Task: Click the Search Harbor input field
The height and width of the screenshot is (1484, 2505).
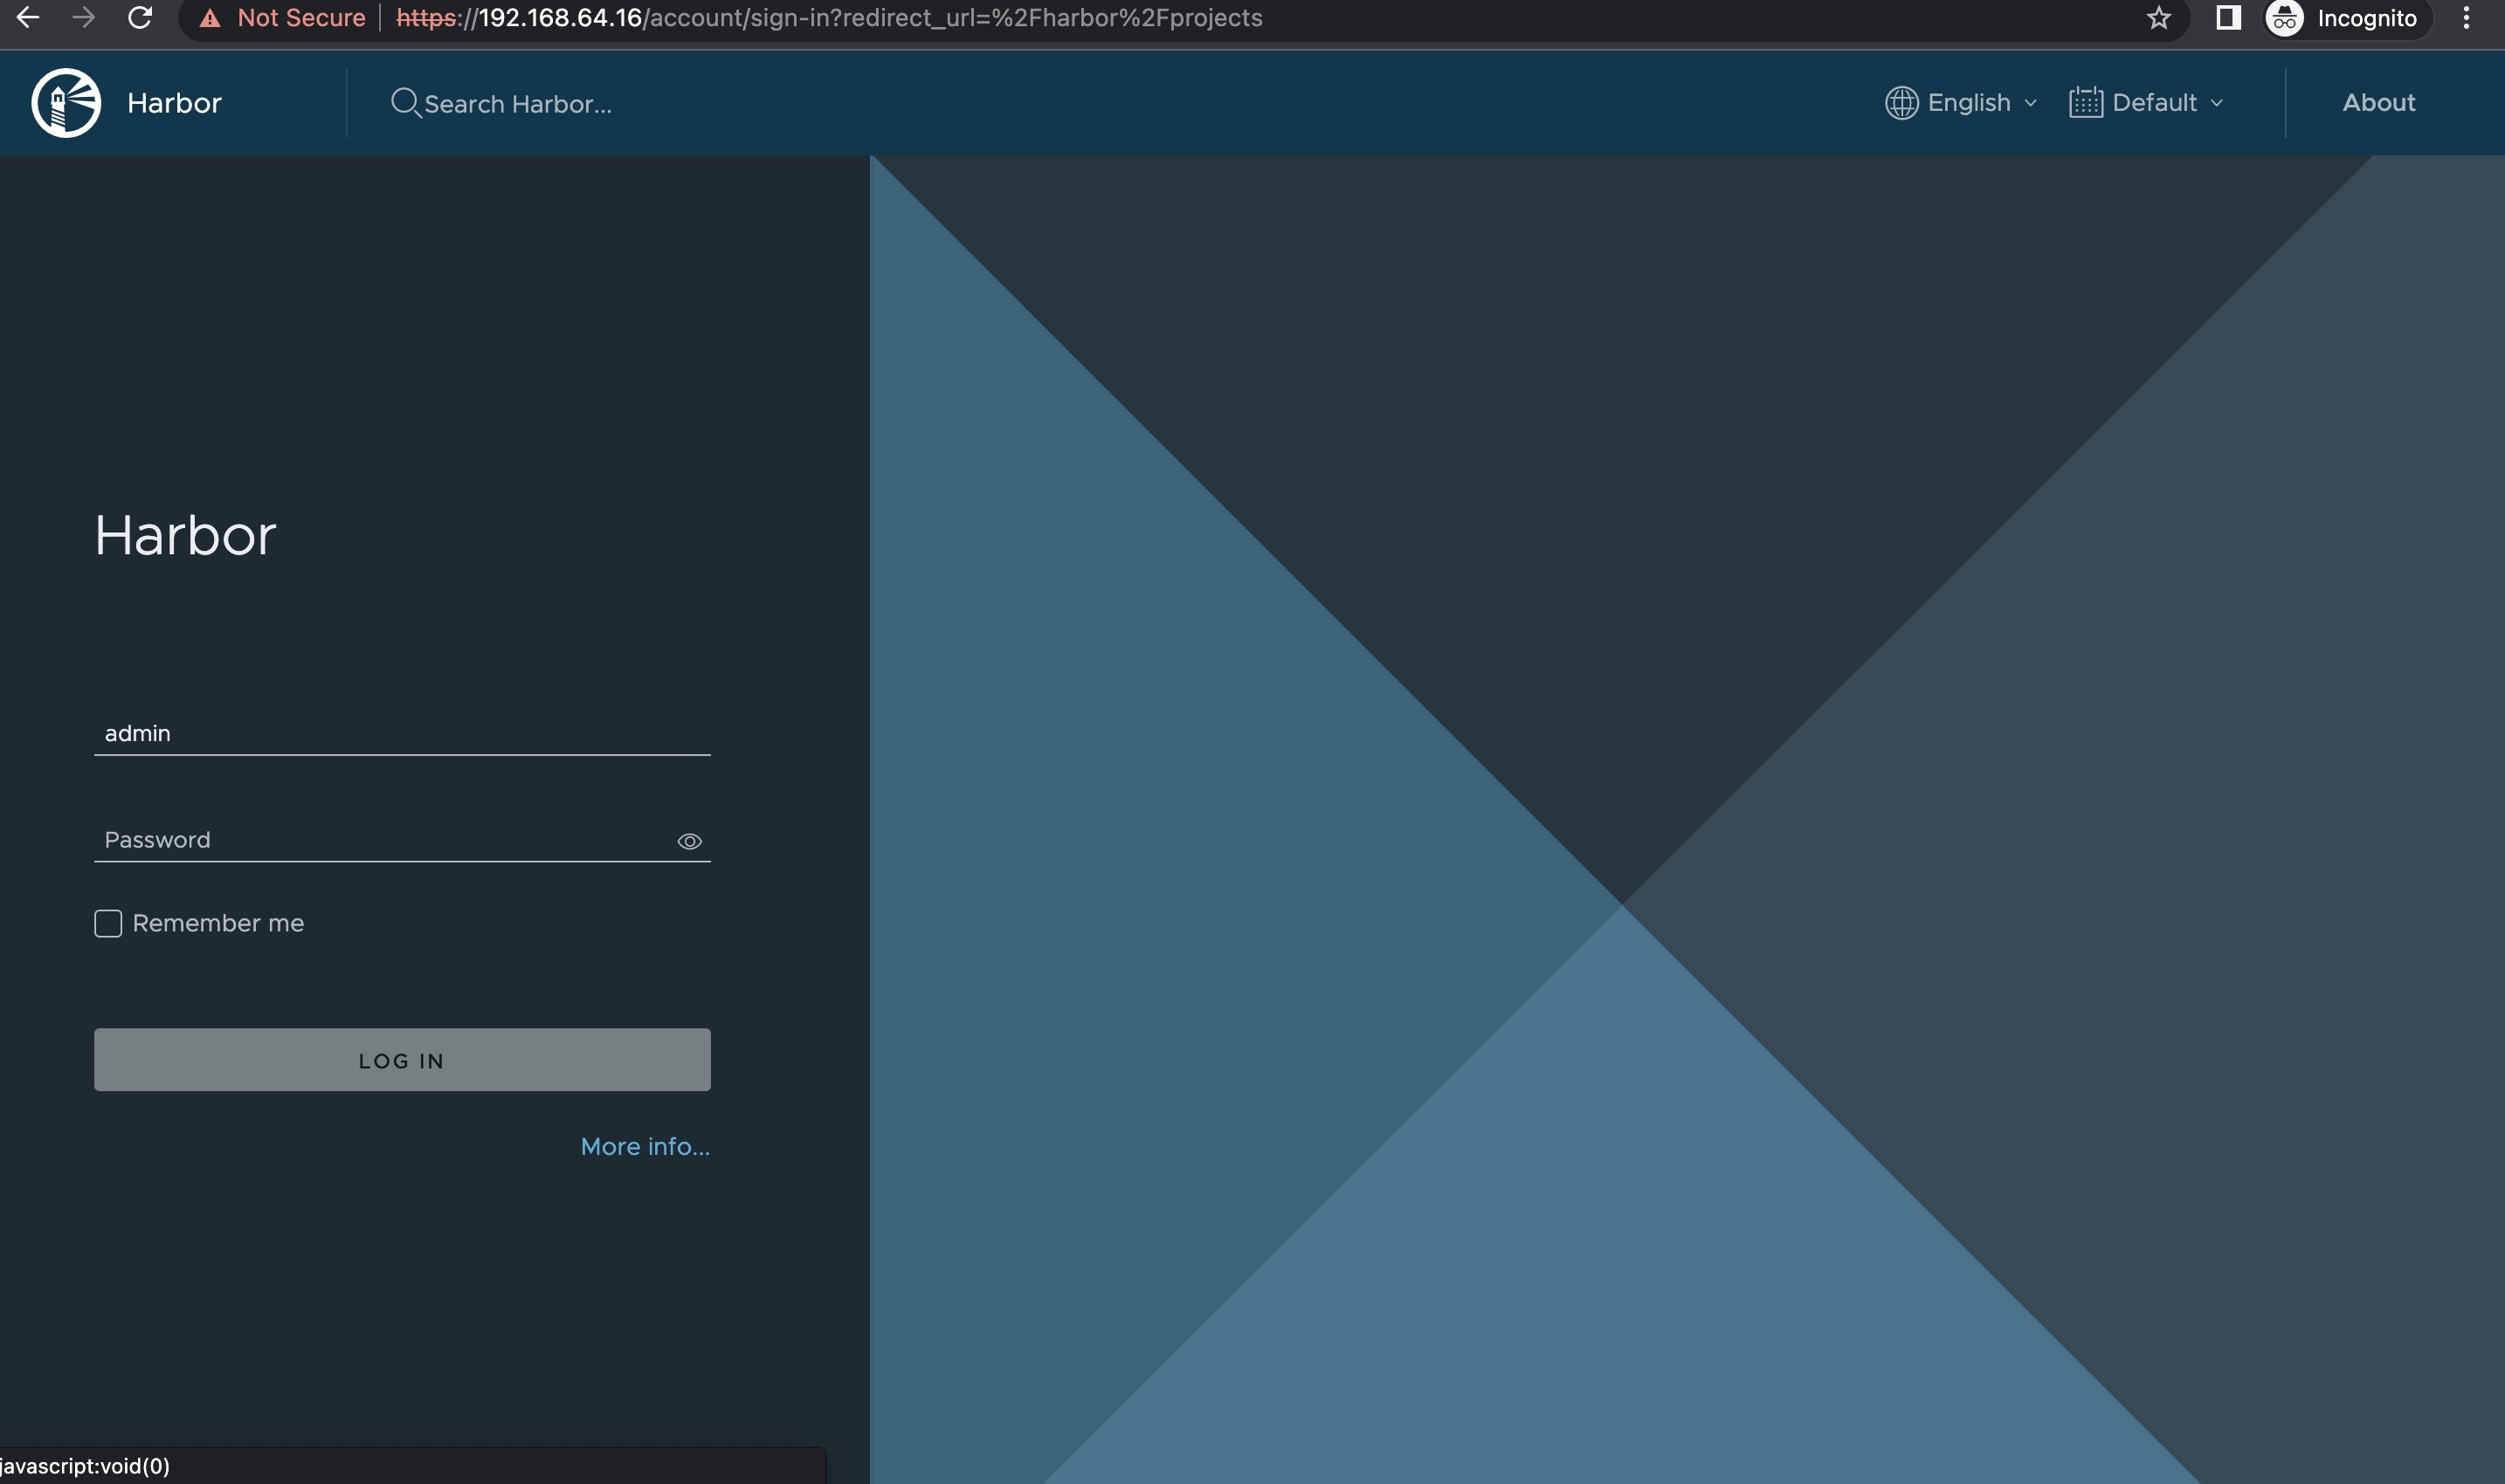Action: pos(518,100)
